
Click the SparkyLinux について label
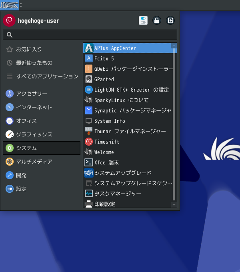point(121,100)
